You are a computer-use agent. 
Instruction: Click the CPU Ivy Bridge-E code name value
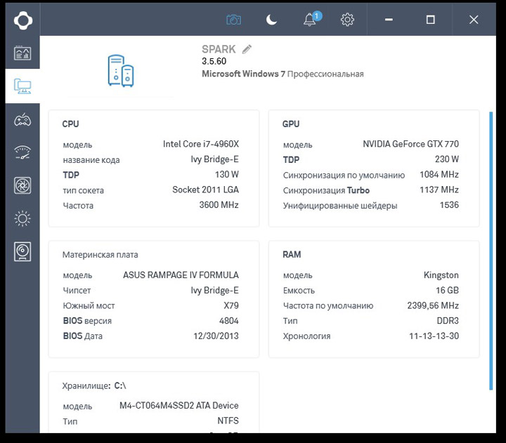214,159
